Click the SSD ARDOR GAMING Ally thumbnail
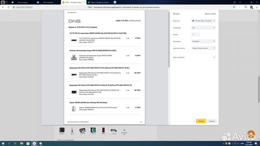Image resolution: width=260 pixels, height=146 pixels. click(x=74, y=40)
